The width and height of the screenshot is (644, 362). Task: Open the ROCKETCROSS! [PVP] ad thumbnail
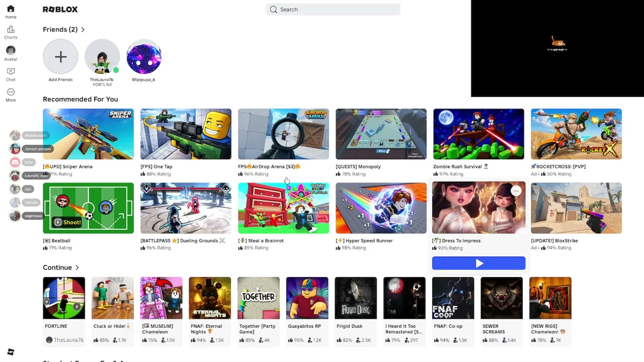[576, 134]
